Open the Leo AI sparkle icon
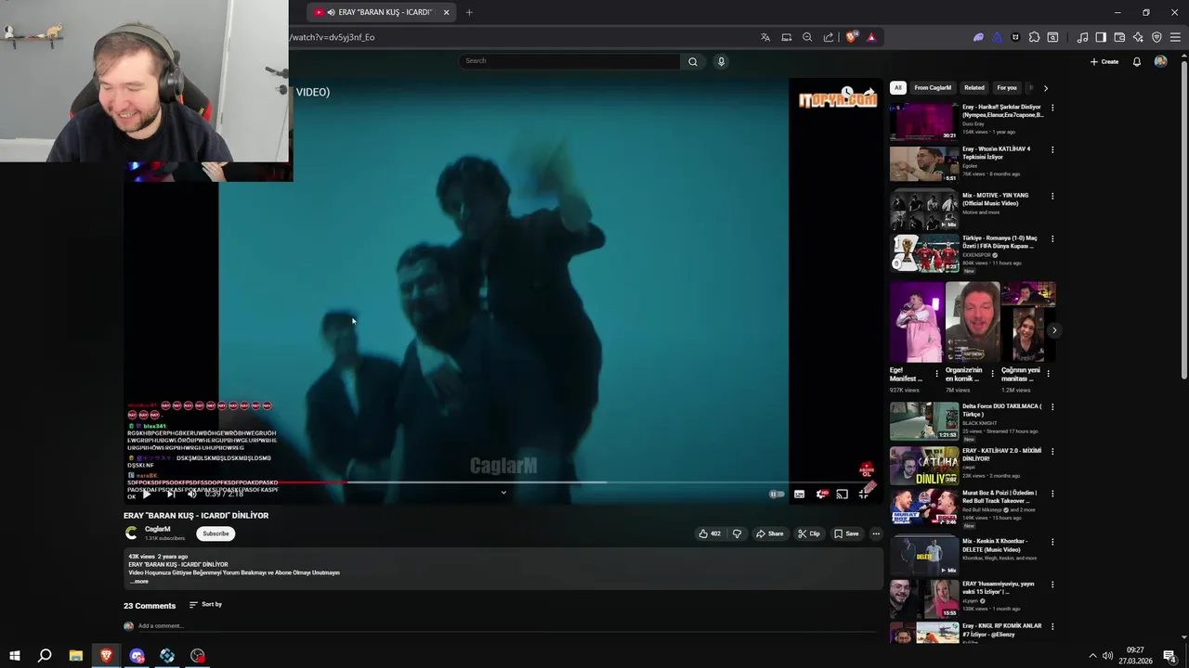1189x668 pixels. coord(1138,37)
